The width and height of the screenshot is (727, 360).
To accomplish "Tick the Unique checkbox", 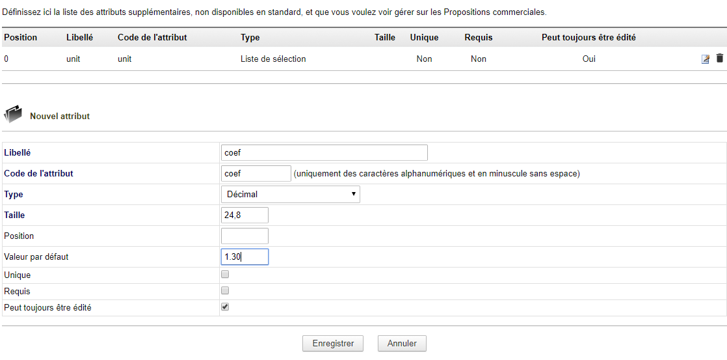I will coord(226,275).
